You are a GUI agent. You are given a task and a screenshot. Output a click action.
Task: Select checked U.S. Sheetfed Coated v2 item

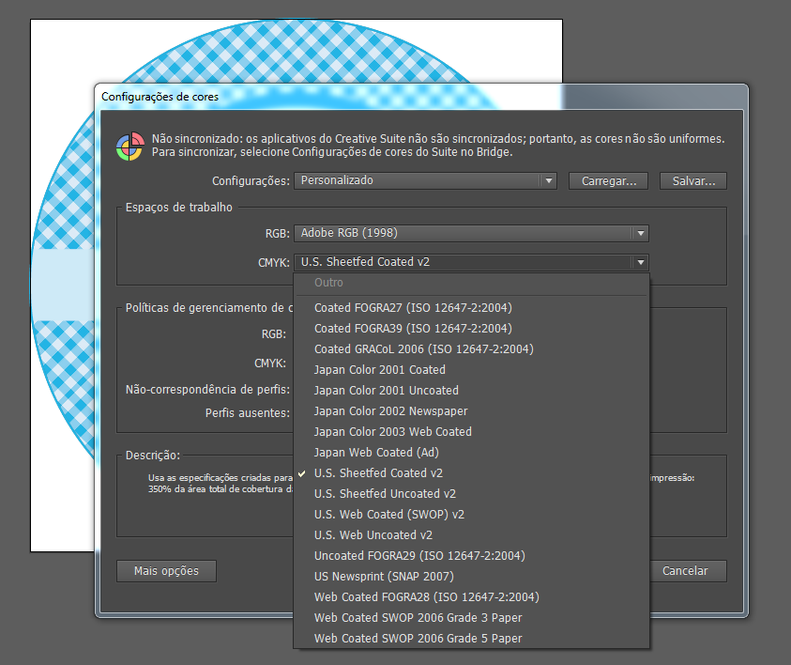tap(471, 473)
